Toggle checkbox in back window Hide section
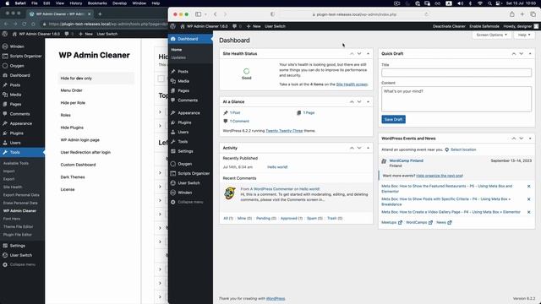 [x=161, y=79]
